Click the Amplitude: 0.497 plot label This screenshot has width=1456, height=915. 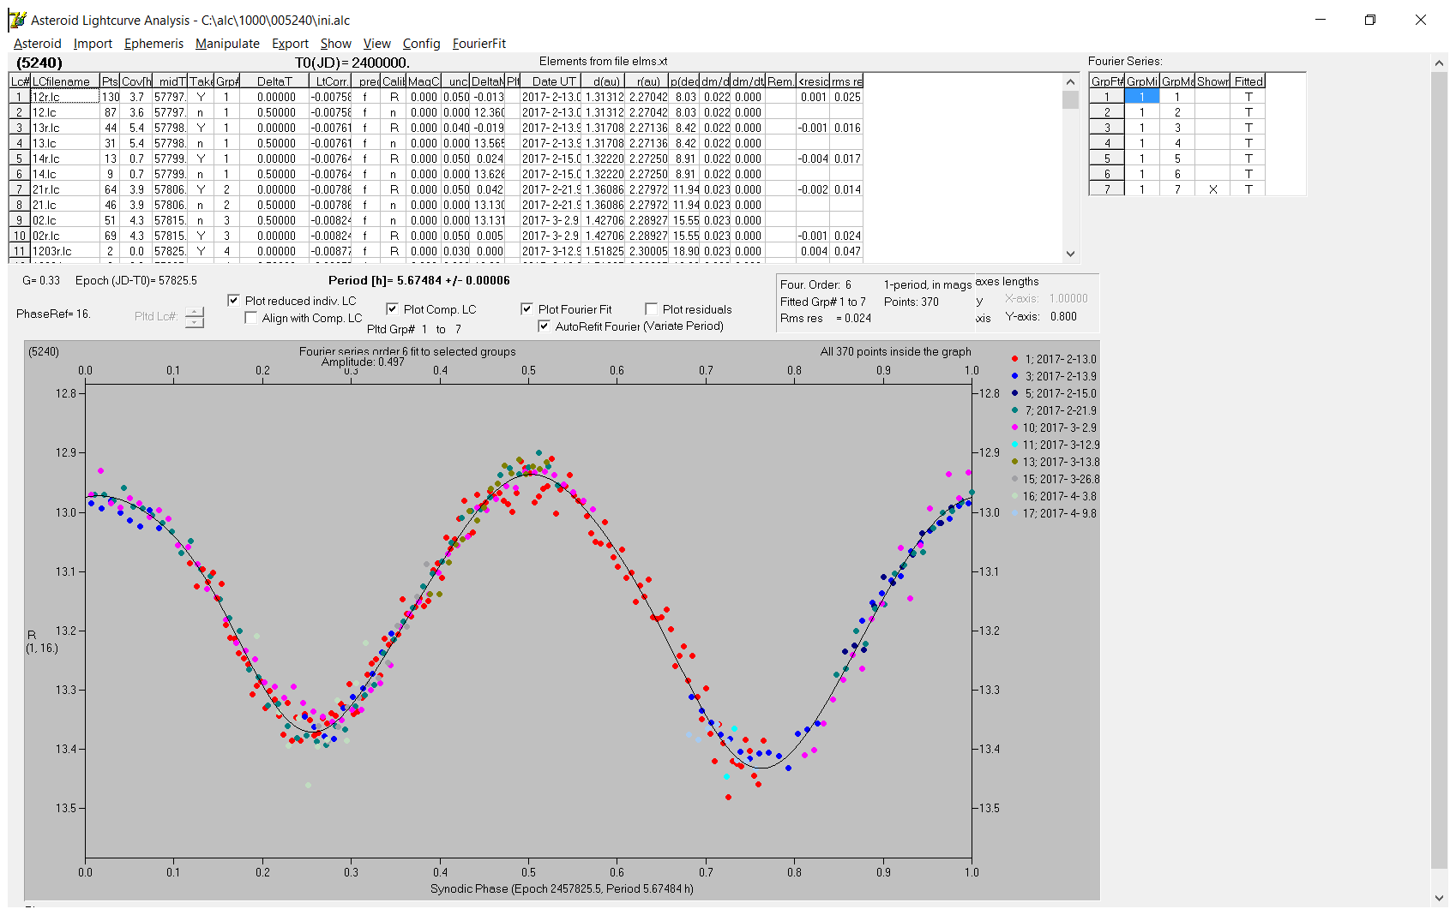click(x=363, y=362)
